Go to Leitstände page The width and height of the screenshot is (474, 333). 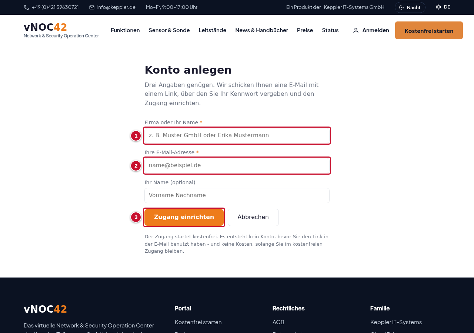click(x=213, y=30)
